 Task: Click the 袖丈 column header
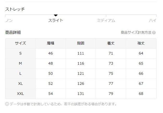click(x=141, y=43)
